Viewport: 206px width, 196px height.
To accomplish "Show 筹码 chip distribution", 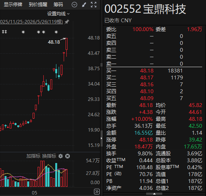I will click(58, 5).
